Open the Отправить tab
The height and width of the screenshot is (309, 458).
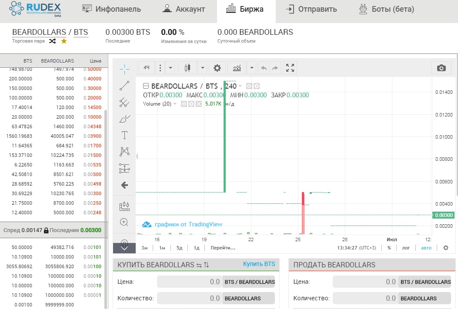(311, 9)
